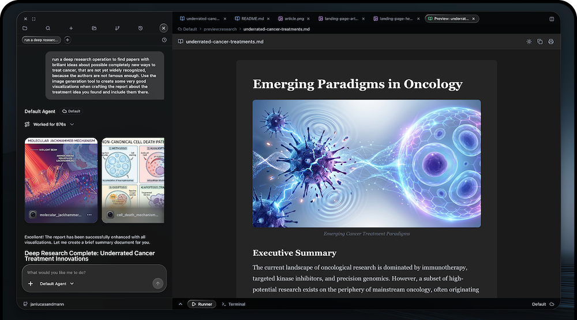Image resolution: width=577 pixels, height=320 pixels.
Task: Open the molecular jackhammer mechanism thumbnail
Action: tap(62, 176)
